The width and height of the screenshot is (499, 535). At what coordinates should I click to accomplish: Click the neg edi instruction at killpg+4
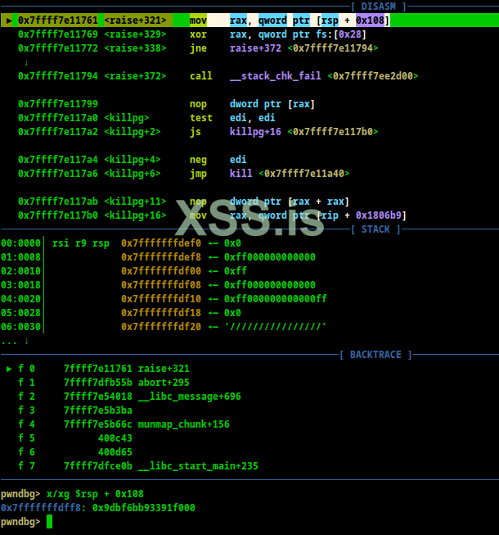133,160
